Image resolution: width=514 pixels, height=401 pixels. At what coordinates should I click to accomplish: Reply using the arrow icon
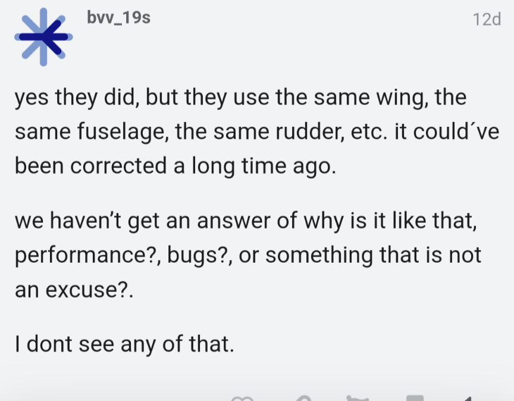tap(467, 399)
